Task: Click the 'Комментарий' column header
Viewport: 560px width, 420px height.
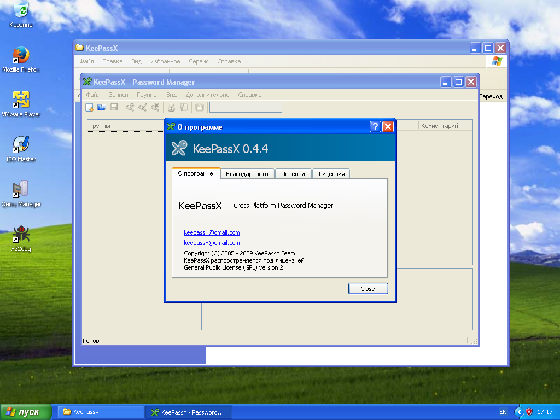Action: pos(445,126)
